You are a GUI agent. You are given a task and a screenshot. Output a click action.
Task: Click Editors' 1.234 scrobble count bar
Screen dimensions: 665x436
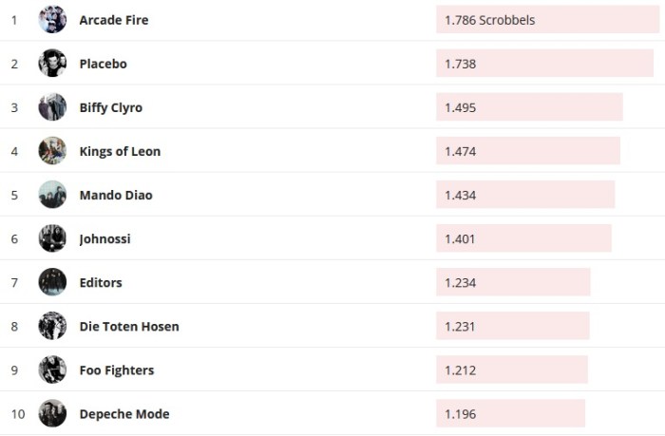tap(513, 282)
